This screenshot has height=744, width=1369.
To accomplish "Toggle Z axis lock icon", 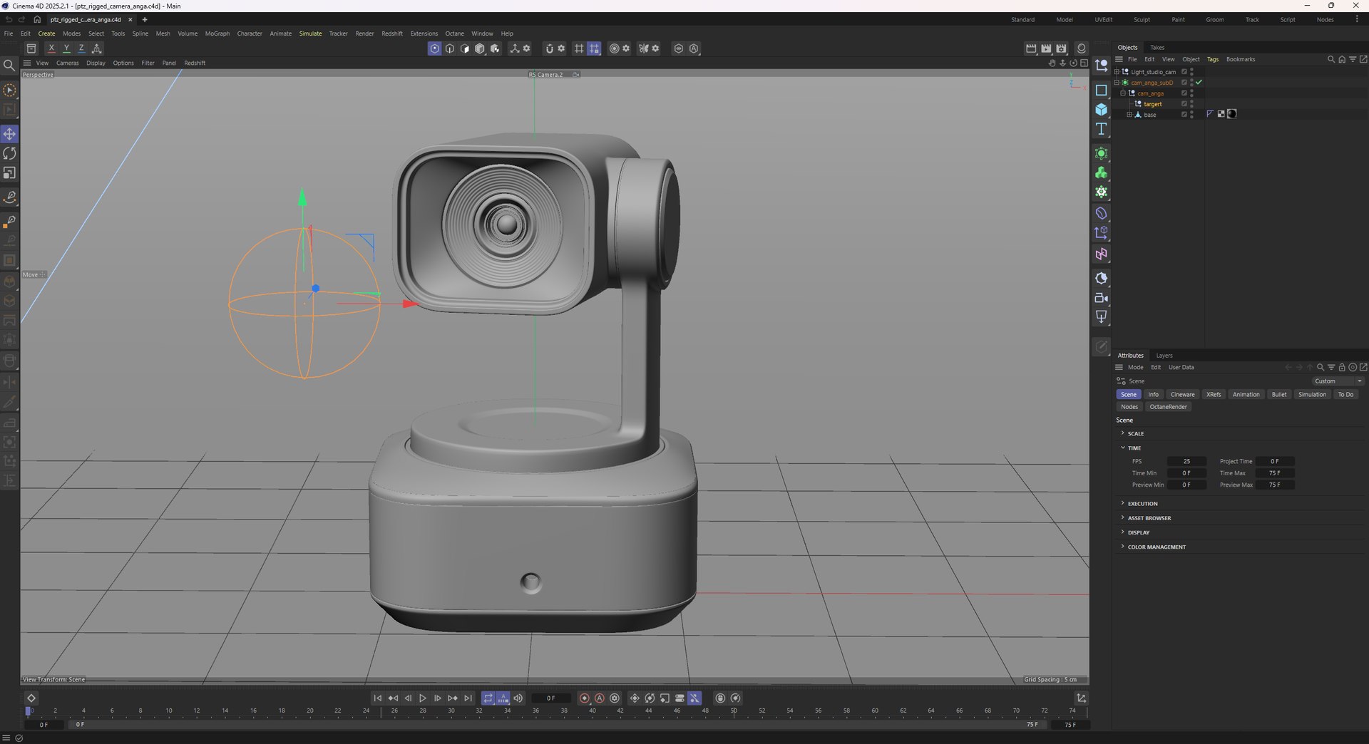I will point(81,48).
